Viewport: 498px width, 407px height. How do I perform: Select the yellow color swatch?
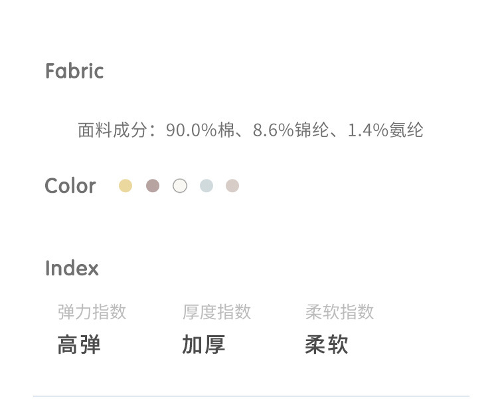coord(125,186)
